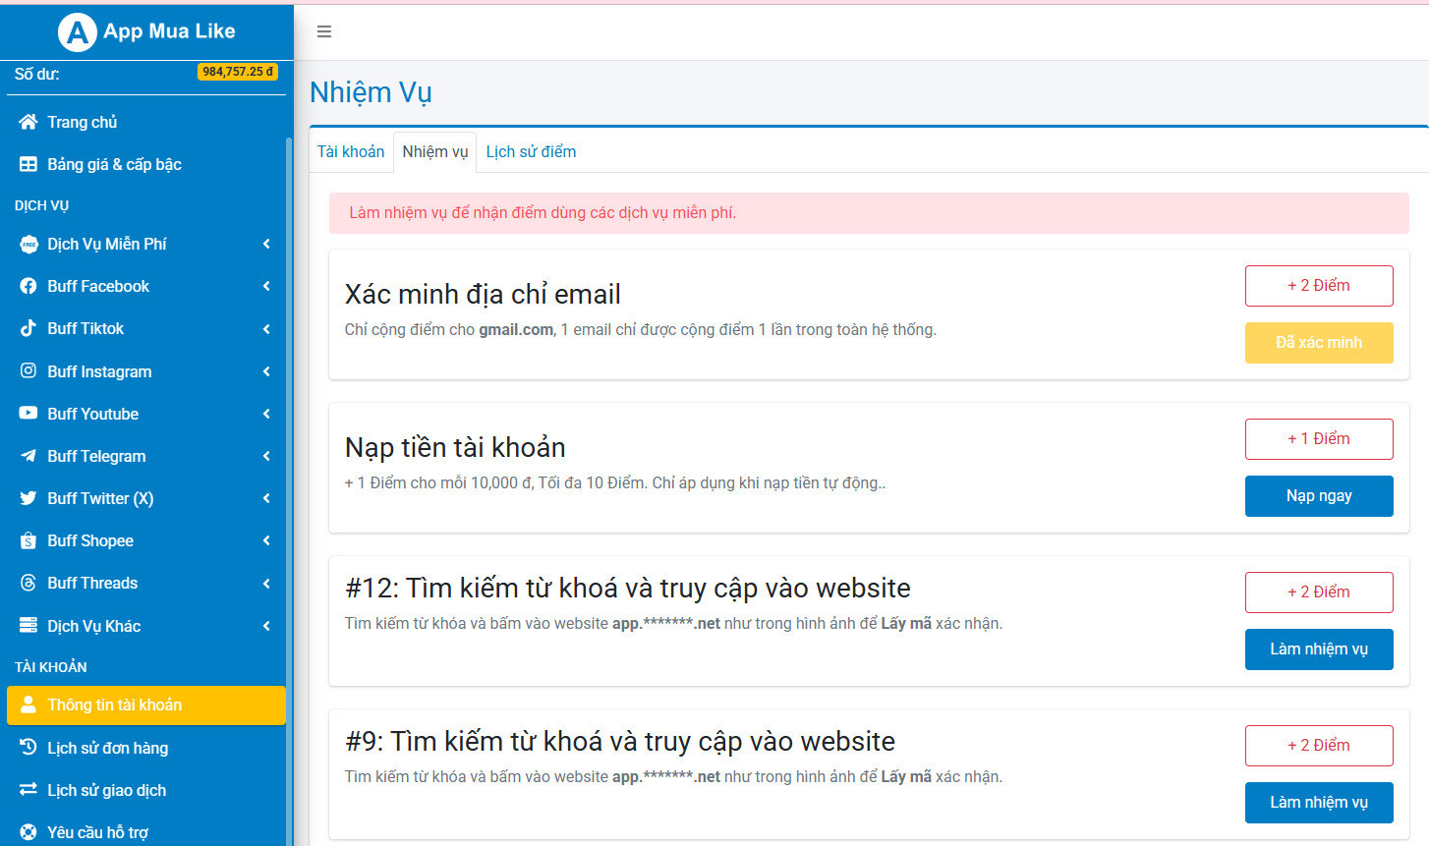This screenshot has height=846, width=1429.
Task: Click the Nạp ngay button
Action: coord(1319,496)
